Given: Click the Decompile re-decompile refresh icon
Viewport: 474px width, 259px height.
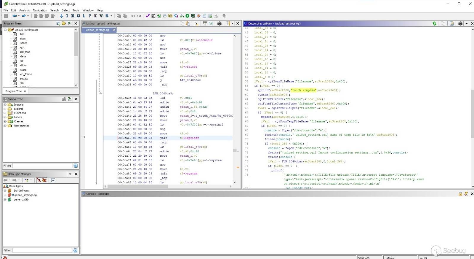Looking at the screenshot, I should [434, 23].
